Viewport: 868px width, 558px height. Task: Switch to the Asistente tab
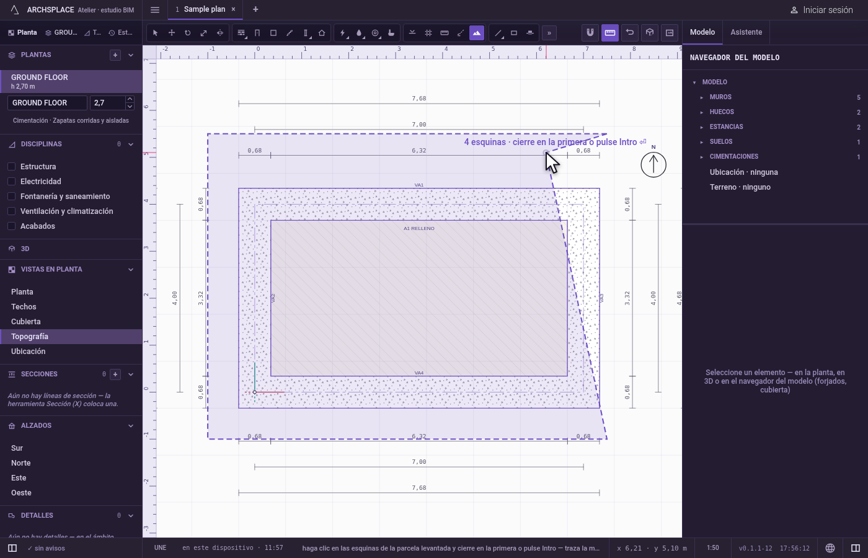pos(746,32)
